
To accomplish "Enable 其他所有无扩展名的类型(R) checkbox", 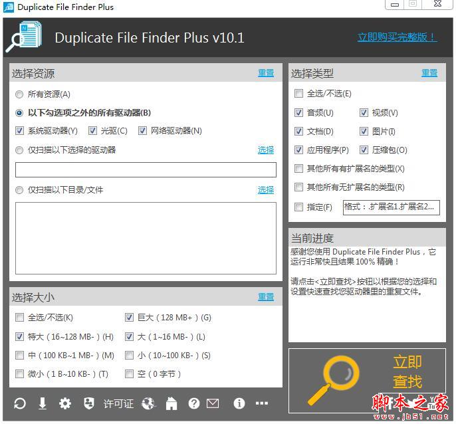I will point(298,187).
